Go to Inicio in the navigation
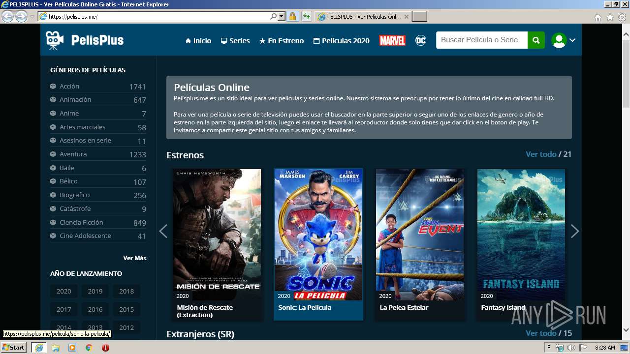 tap(198, 41)
